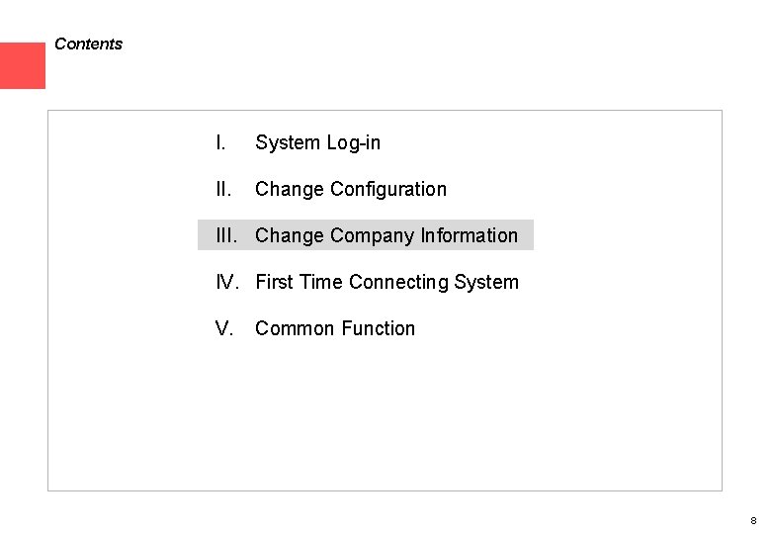Click Roman numeral II in the list
Screen dimensions: 771x534
(x=223, y=189)
